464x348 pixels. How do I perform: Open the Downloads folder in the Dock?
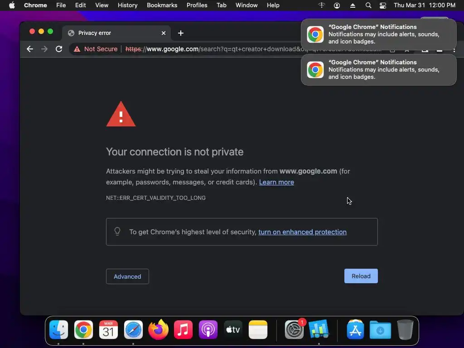380,329
